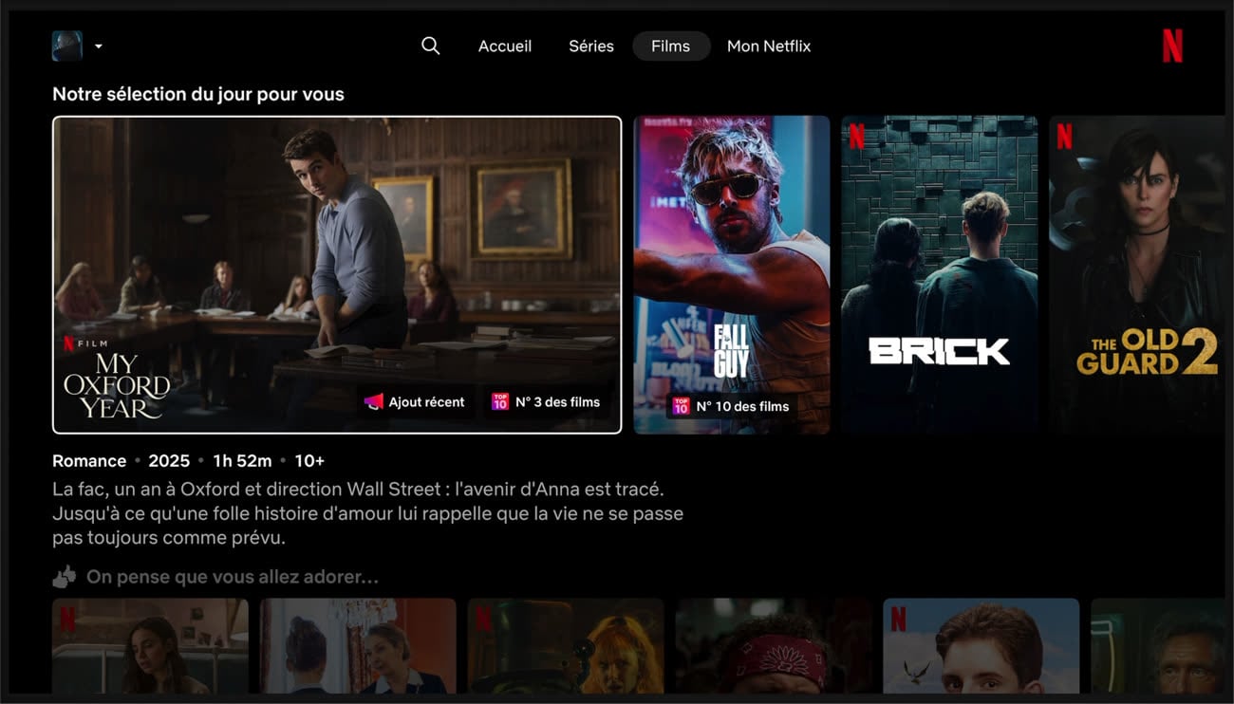1234x704 pixels.
Task: Click the N° 10 des films badge
Action: [x=732, y=406]
